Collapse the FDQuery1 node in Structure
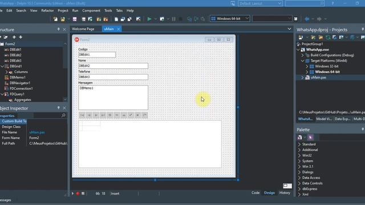 (2, 94)
